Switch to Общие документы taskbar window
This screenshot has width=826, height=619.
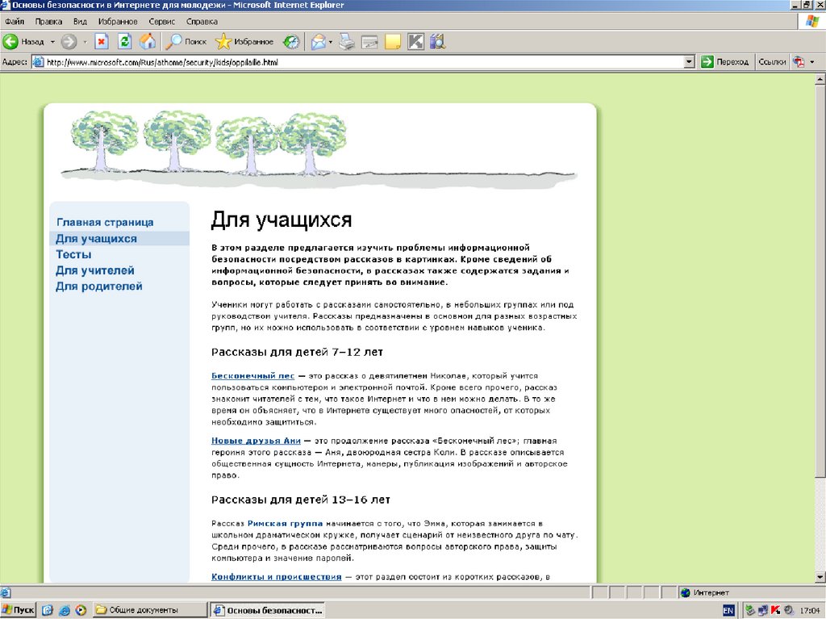(149, 610)
